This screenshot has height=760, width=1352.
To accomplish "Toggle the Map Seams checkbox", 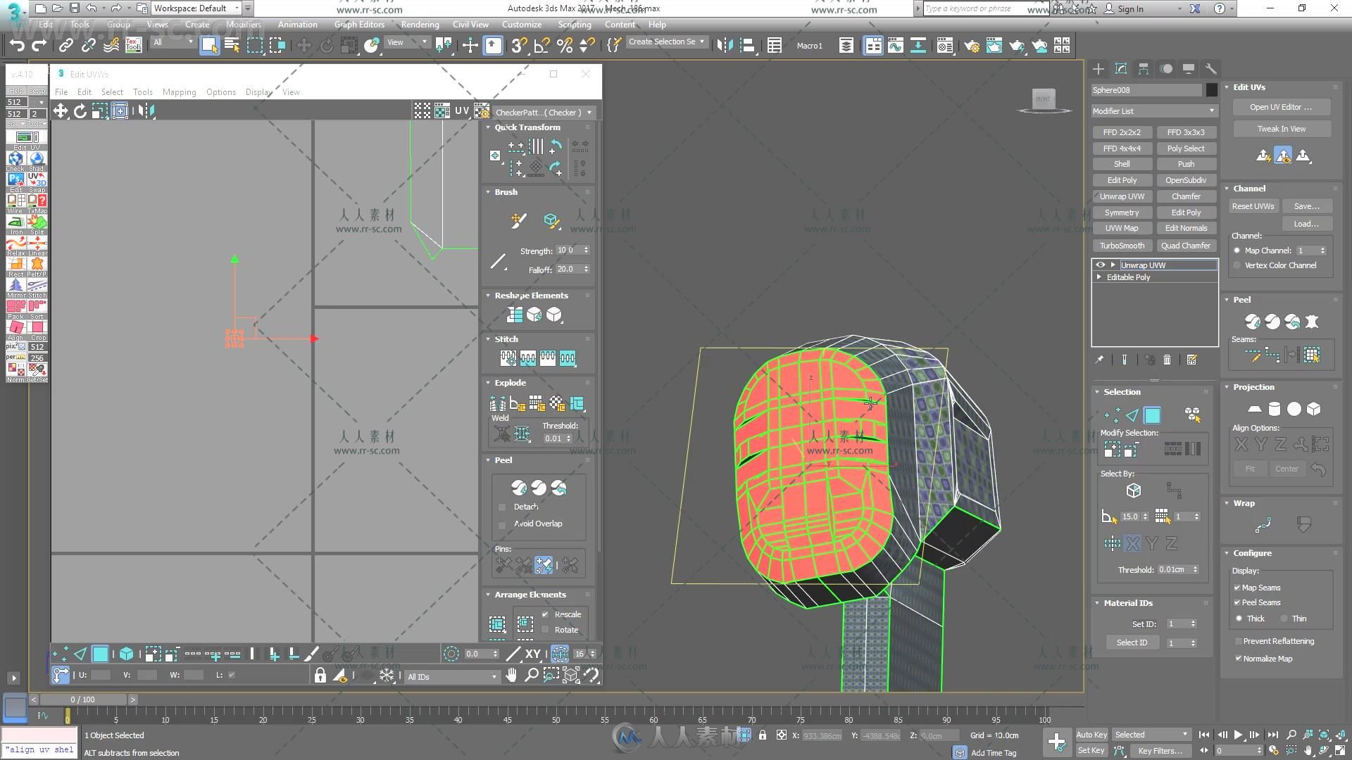I will pos(1237,588).
